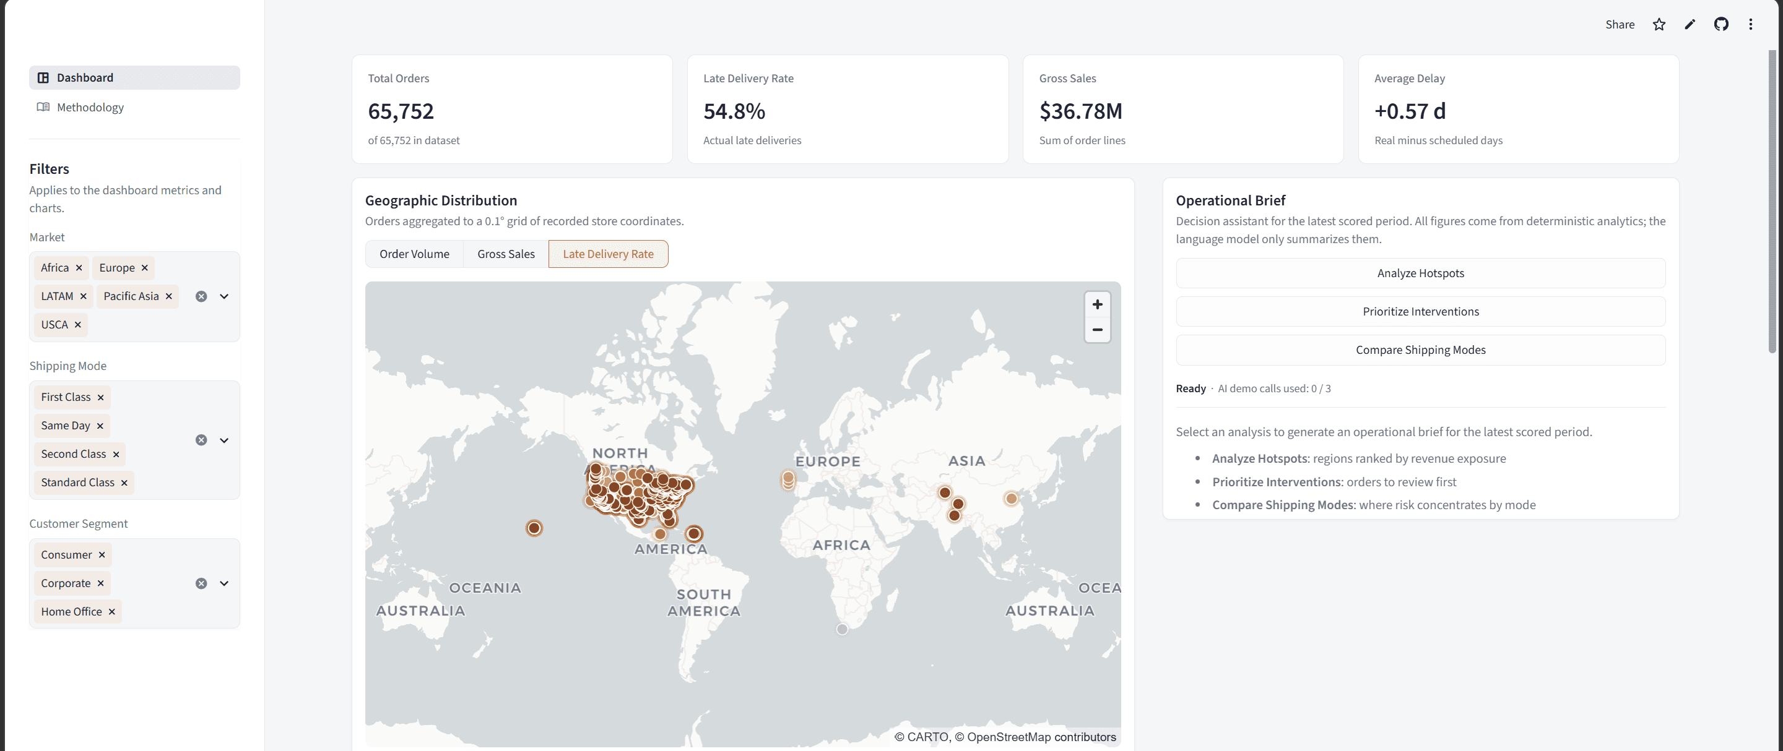Remove the LATAM market tag
The width and height of the screenshot is (1783, 751).
click(x=83, y=296)
